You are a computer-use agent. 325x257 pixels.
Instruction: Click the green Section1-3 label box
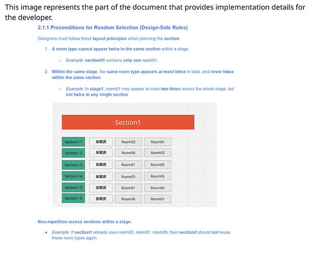coord(73,165)
